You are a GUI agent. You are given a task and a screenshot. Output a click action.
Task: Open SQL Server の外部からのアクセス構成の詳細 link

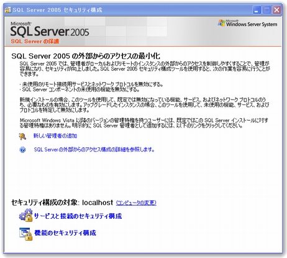(x=94, y=149)
